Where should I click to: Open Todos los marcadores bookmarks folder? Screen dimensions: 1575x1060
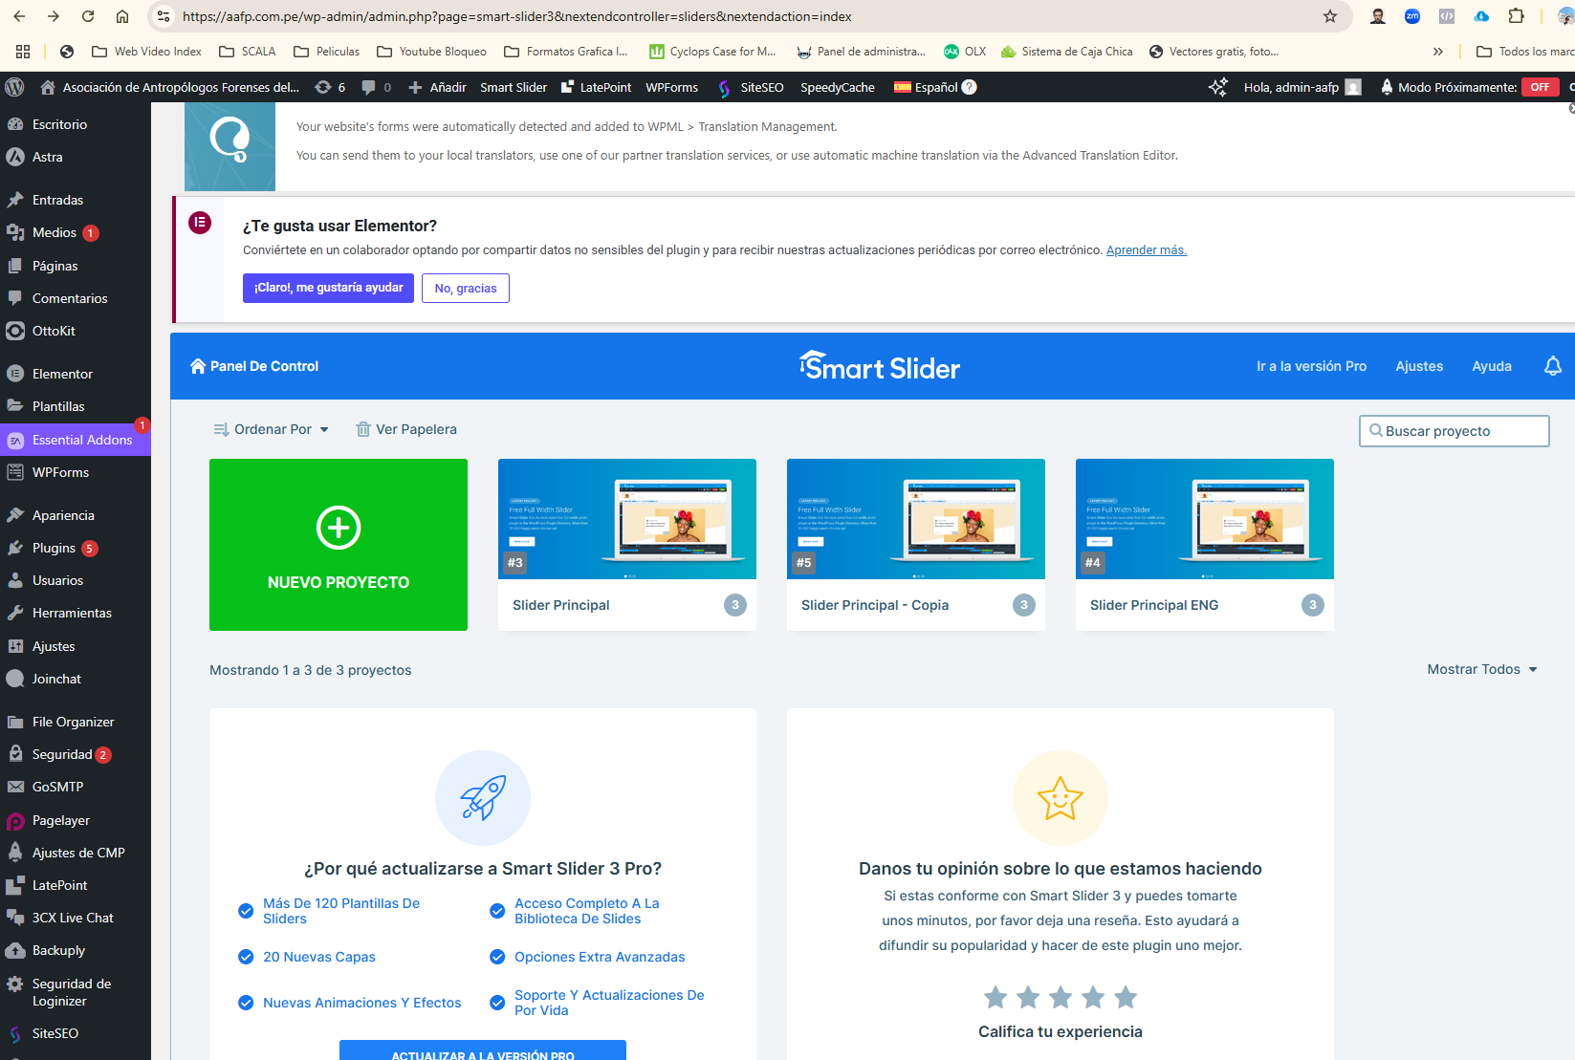point(1524,52)
